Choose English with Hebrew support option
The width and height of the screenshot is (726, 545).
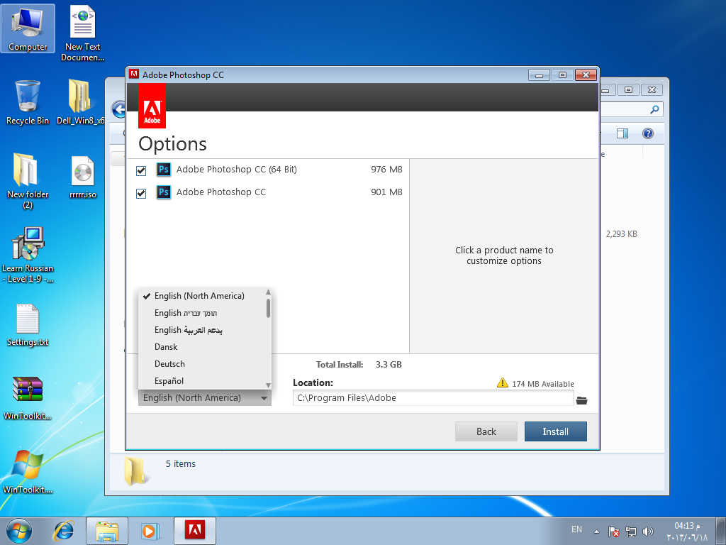click(x=186, y=313)
